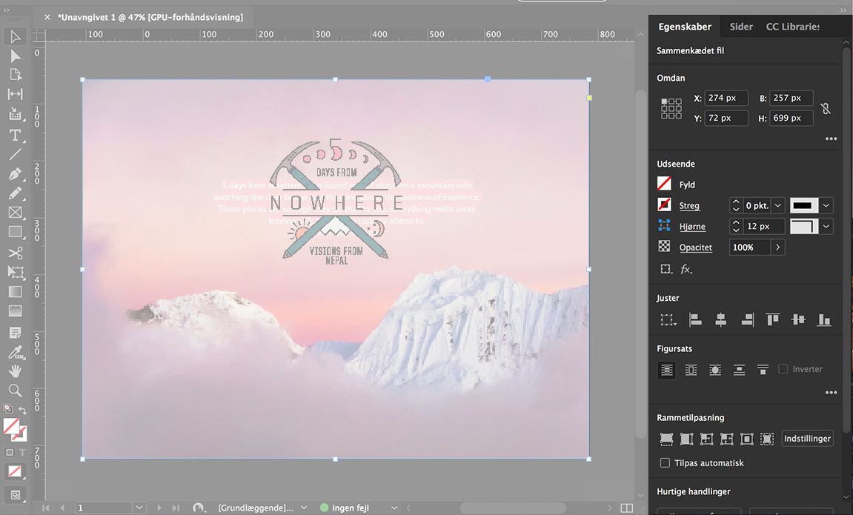Switch to the Egenskaber tab
This screenshot has height=515, width=853.
pos(684,27)
